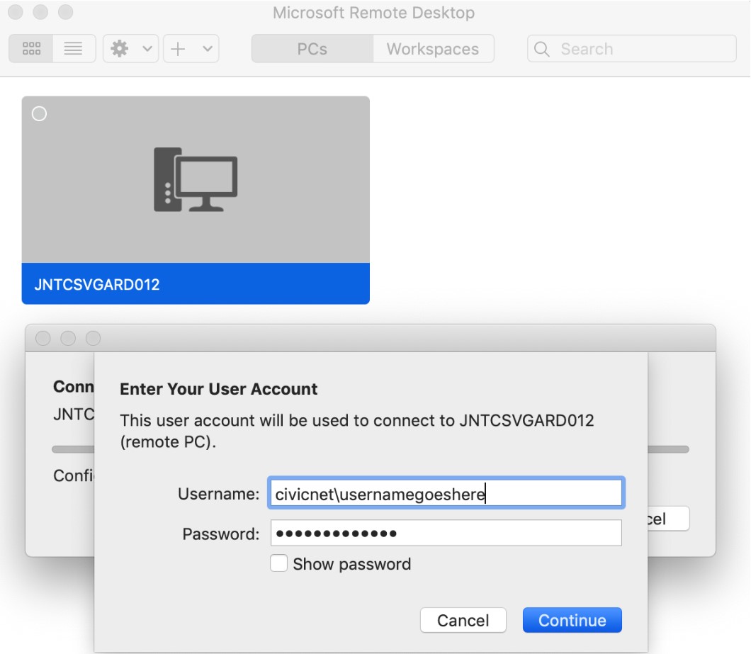Expand the add menu chevron
The height and width of the screenshot is (654, 751).
[x=208, y=48]
